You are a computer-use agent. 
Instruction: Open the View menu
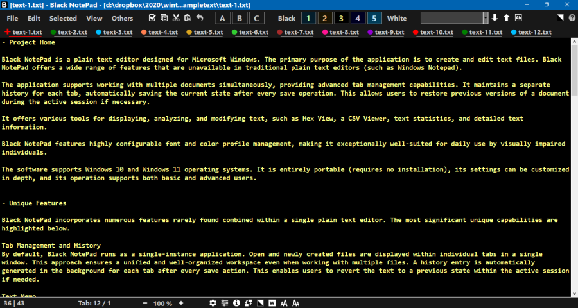[x=94, y=19]
